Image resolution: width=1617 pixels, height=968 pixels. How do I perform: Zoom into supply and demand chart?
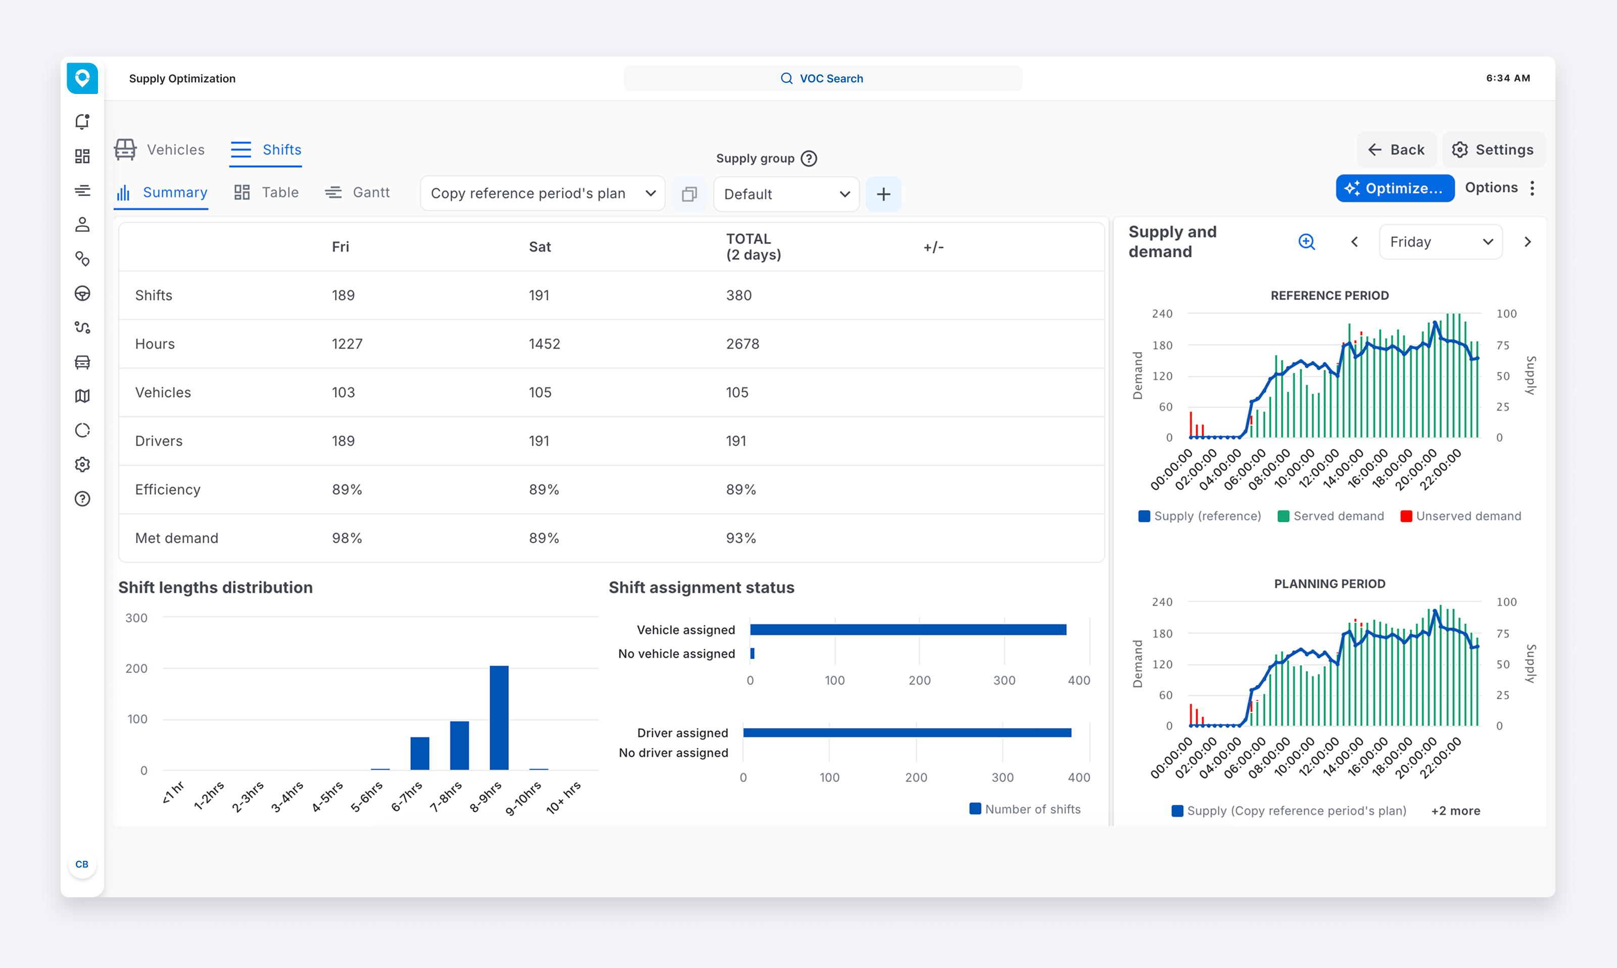coord(1307,242)
